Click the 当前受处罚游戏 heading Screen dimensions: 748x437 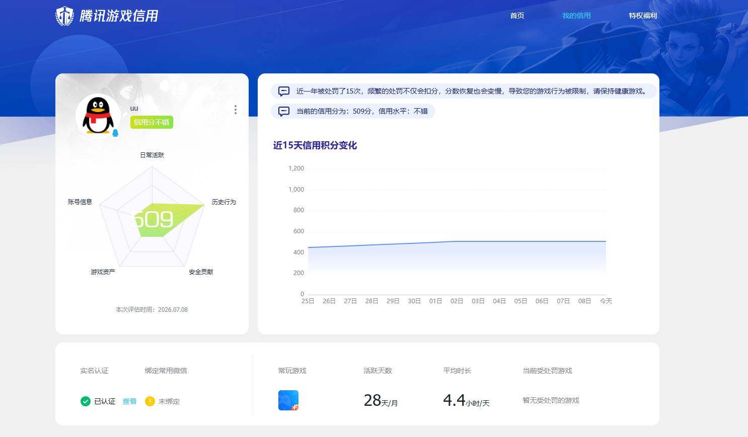pos(547,371)
